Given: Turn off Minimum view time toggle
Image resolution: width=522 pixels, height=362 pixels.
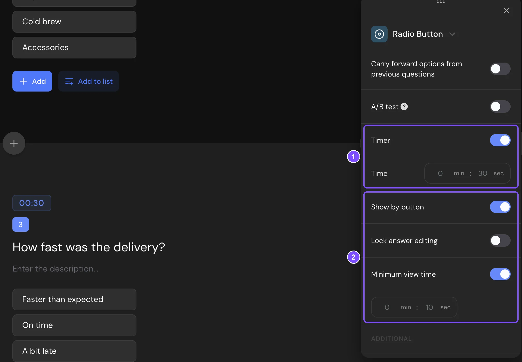Looking at the screenshot, I should click(500, 274).
